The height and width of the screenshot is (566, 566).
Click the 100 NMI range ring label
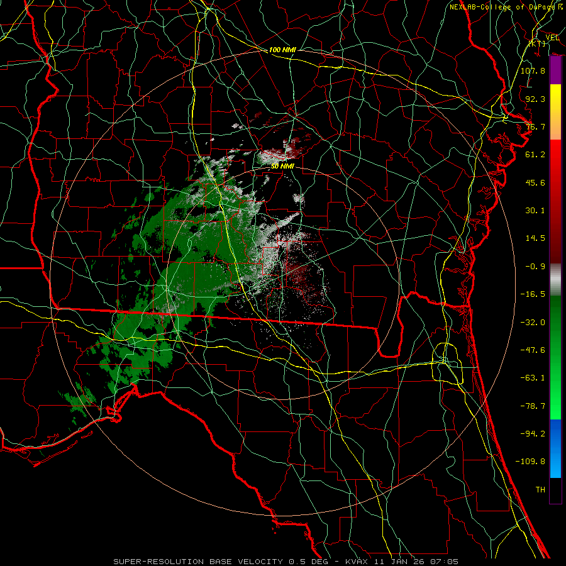[x=282, y=50]
